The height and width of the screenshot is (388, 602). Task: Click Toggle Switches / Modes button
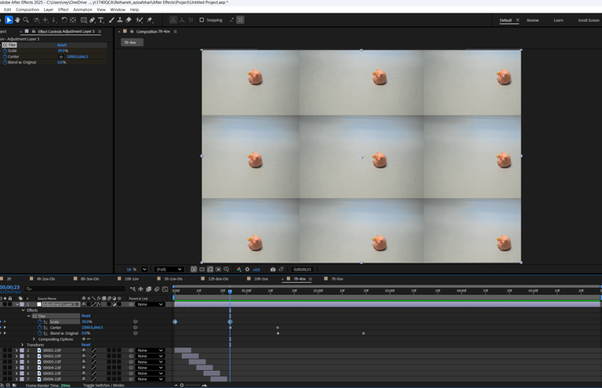(103, 385)
